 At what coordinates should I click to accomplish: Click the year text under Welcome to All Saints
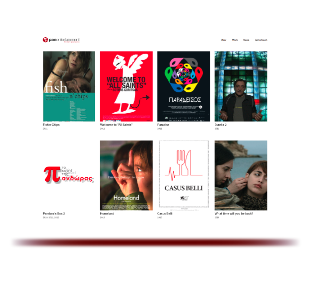click(x=102, y=129)
